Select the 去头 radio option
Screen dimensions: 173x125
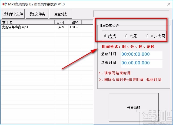[110, 36]
